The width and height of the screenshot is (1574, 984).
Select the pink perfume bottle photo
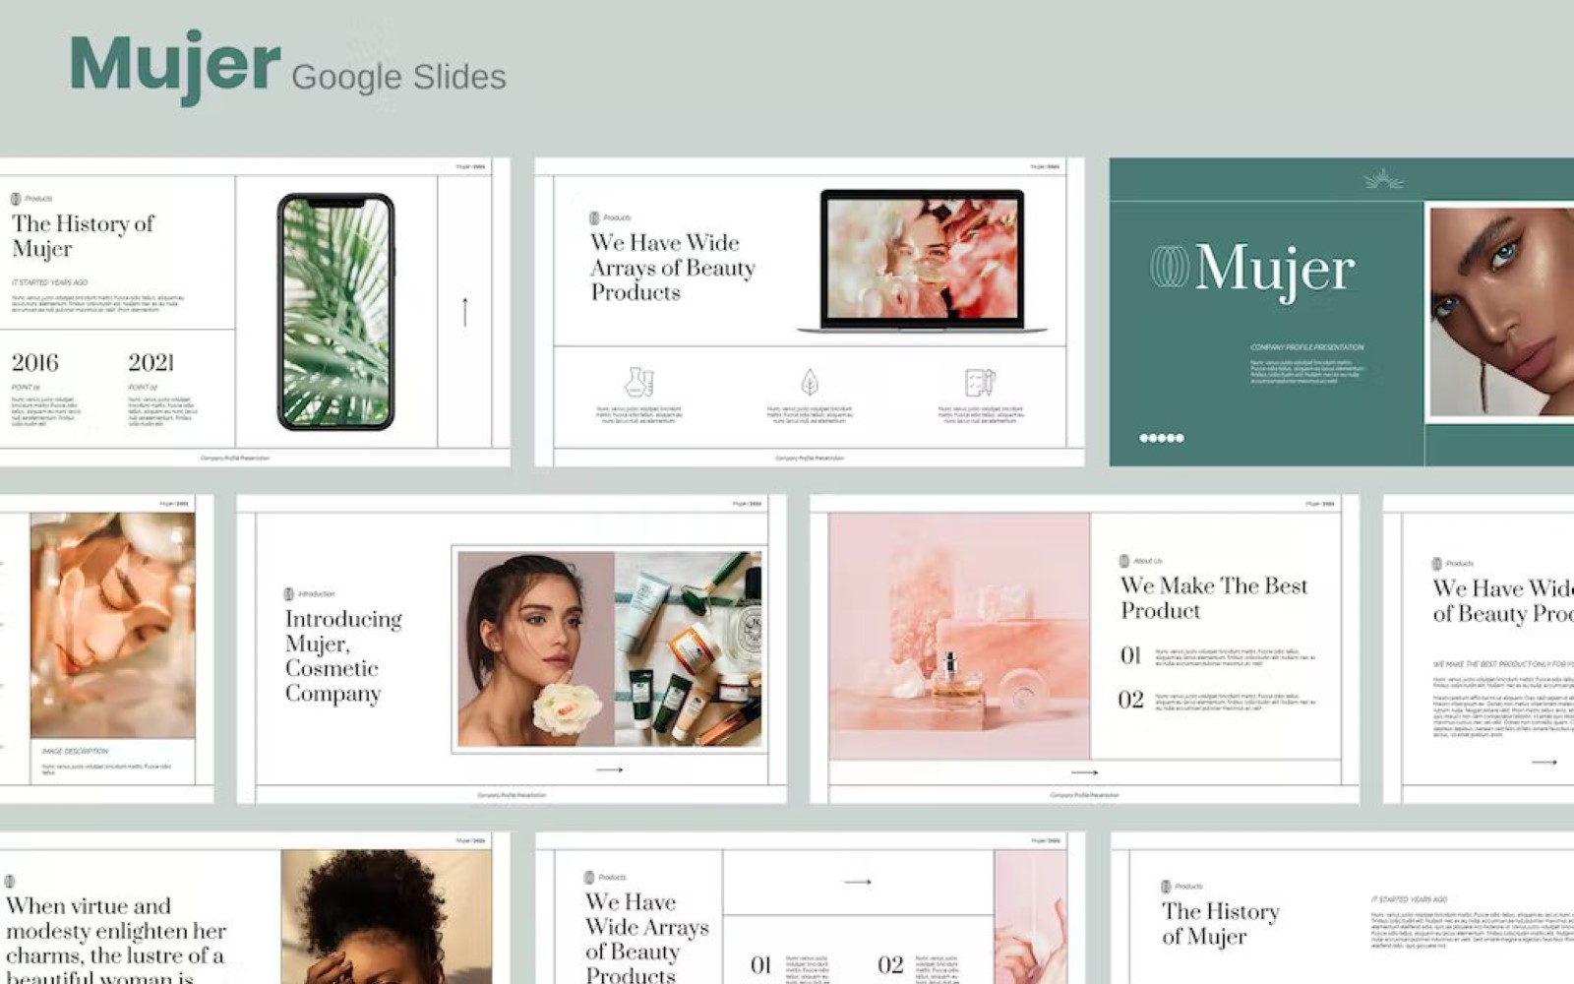[x=959, y=637]
